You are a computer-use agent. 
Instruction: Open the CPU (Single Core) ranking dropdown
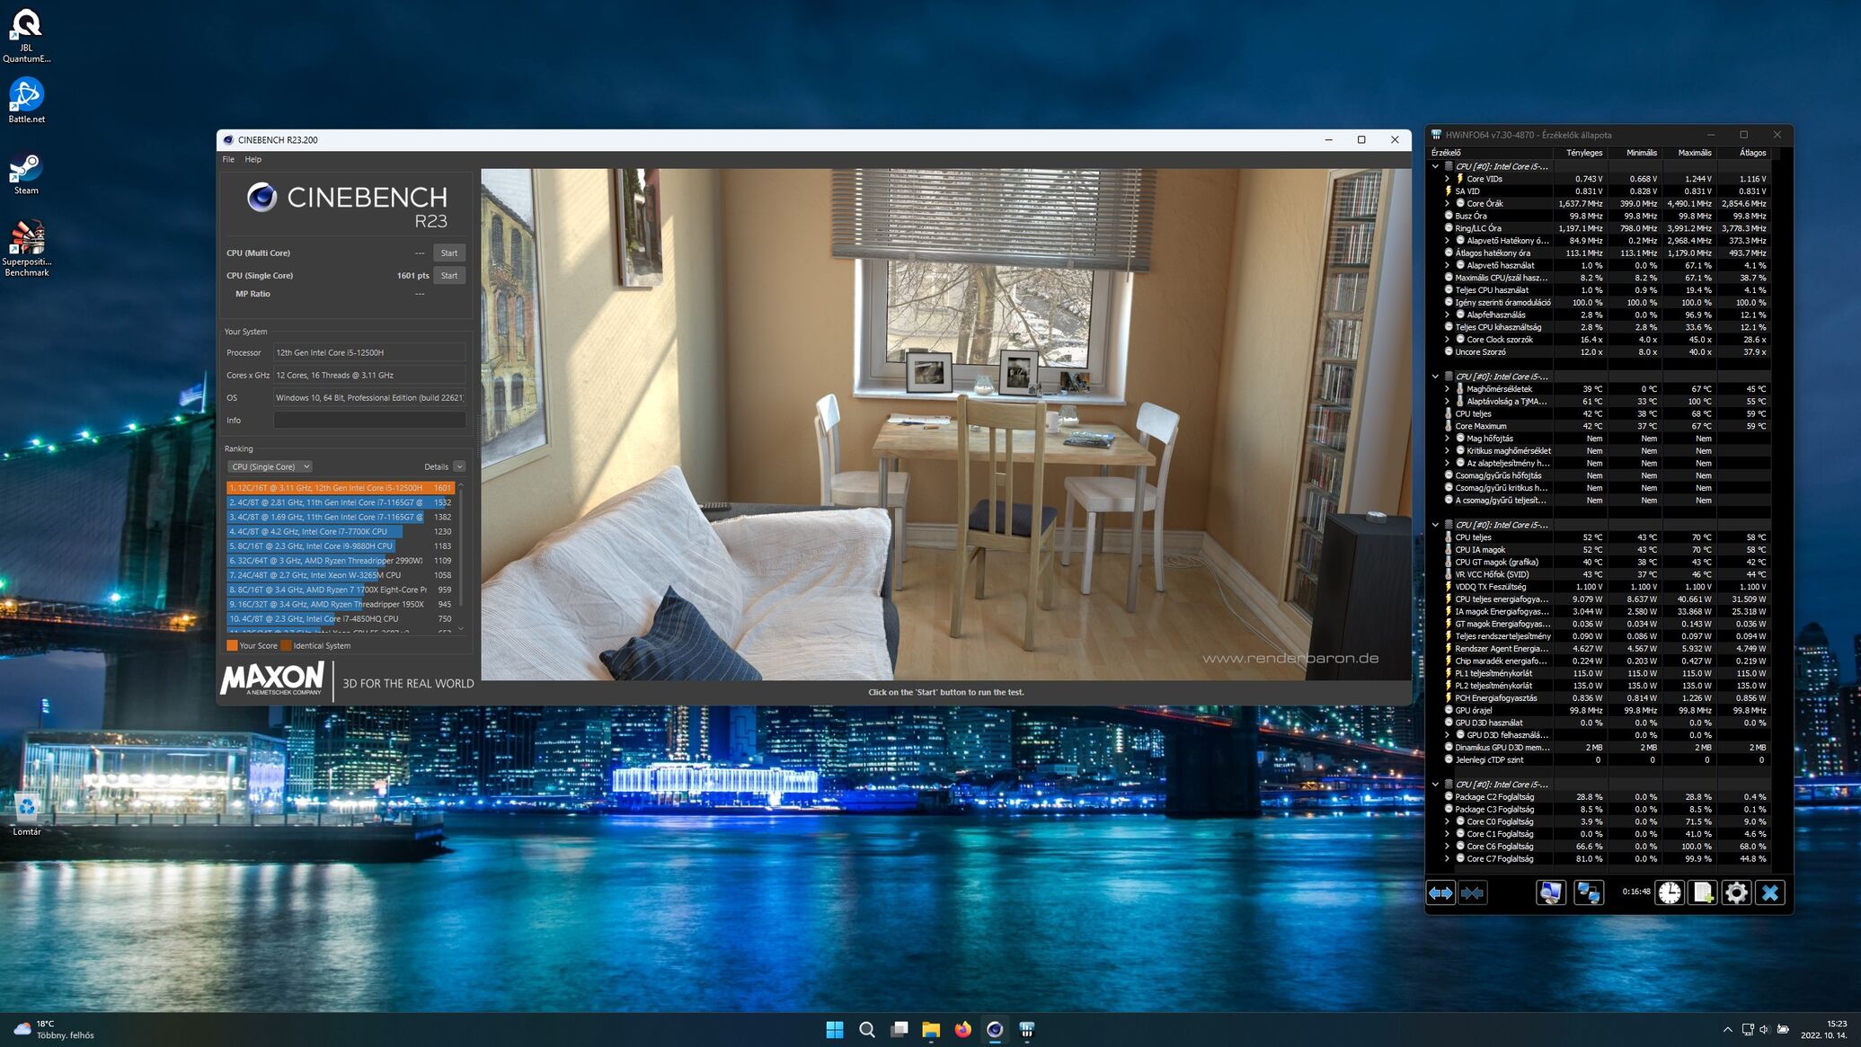coord(270,466)
